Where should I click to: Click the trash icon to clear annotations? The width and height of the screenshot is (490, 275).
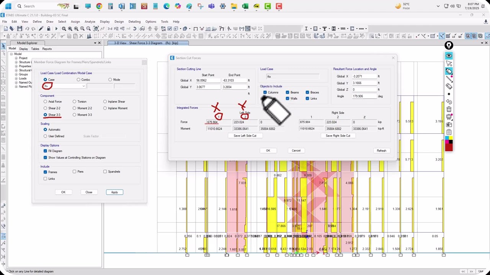pos(449,110)
